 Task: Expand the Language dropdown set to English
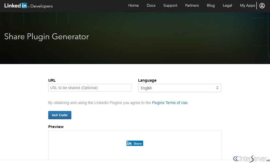[180, 88]
